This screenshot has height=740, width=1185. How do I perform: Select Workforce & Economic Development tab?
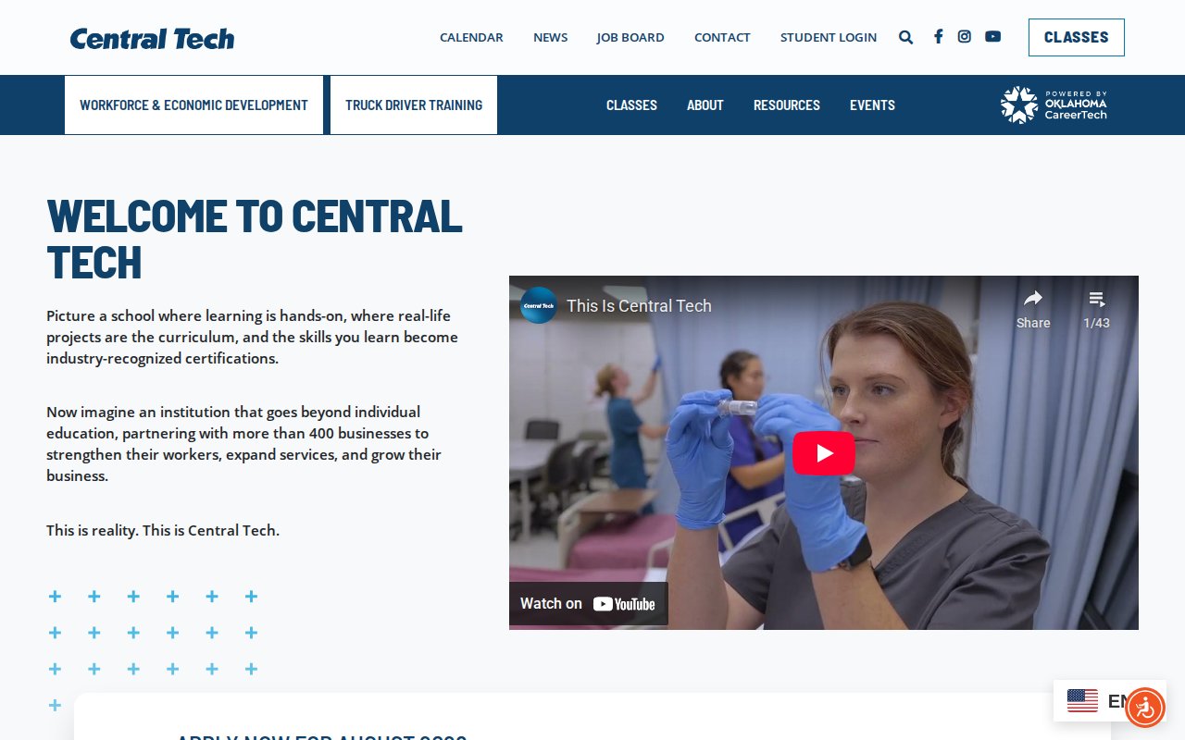193,105
